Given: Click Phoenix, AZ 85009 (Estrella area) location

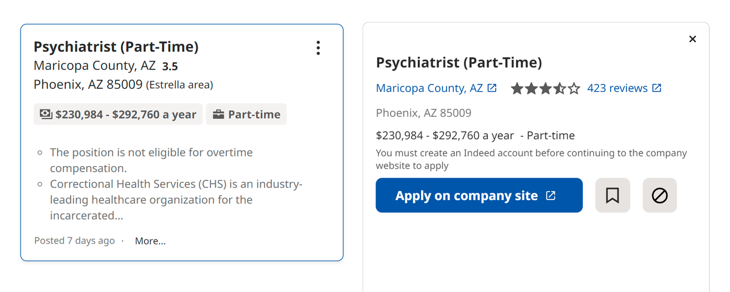Looking at the screenshot, I should click(x=123, y=85).
